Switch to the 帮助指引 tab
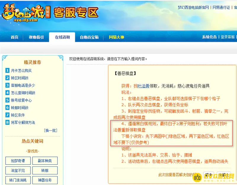Image resolution: width=237 pixels, height=185 pixels. (36, 37)
